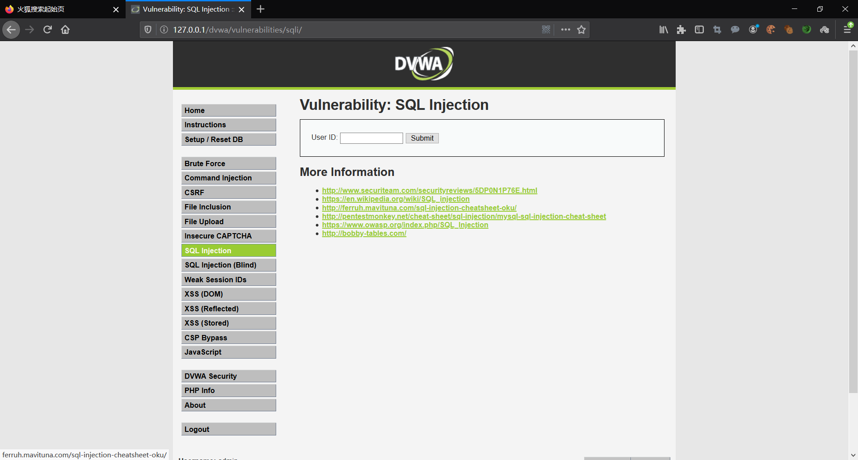Open the Library bookshelf icon
The height and width of the screenshot is (460, 858).
(x=664, y=29)
